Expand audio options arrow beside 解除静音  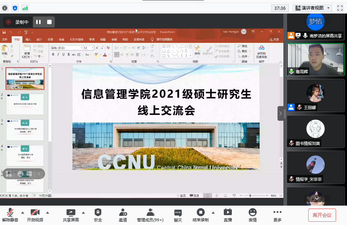23,212
